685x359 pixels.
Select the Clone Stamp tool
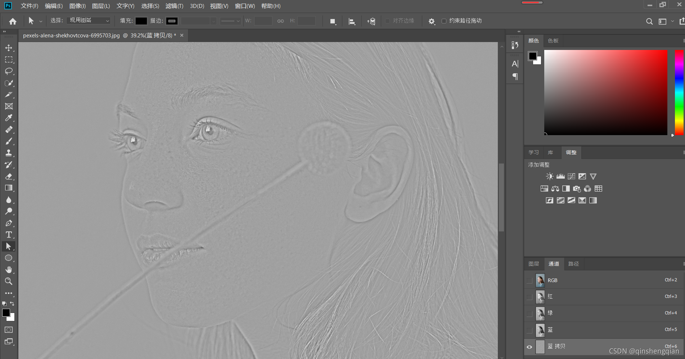[9, 153]
